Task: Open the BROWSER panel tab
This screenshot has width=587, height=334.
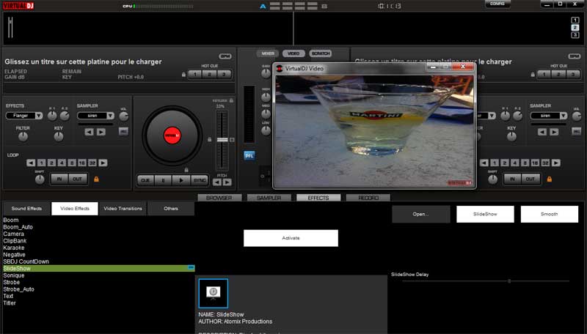Action: (x=219, y=198)
